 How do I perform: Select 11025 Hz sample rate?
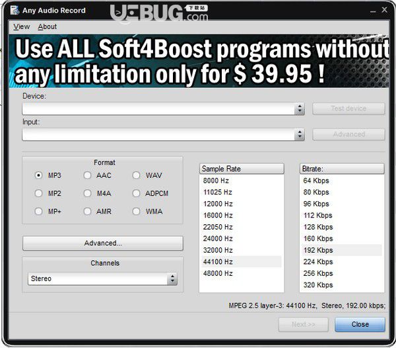[x=242, y=193]
